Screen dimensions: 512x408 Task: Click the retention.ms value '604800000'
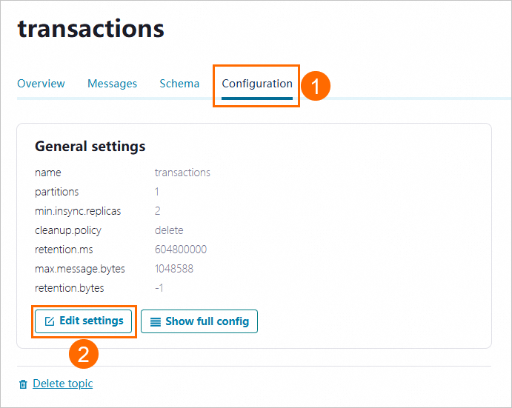coord(181,250)
